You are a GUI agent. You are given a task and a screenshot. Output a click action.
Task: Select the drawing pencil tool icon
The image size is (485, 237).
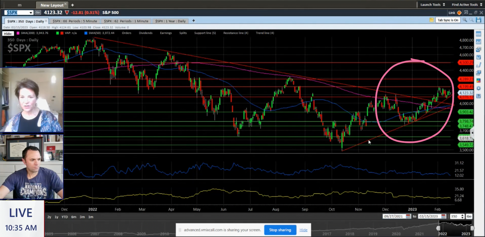click(x=479, y=65)
